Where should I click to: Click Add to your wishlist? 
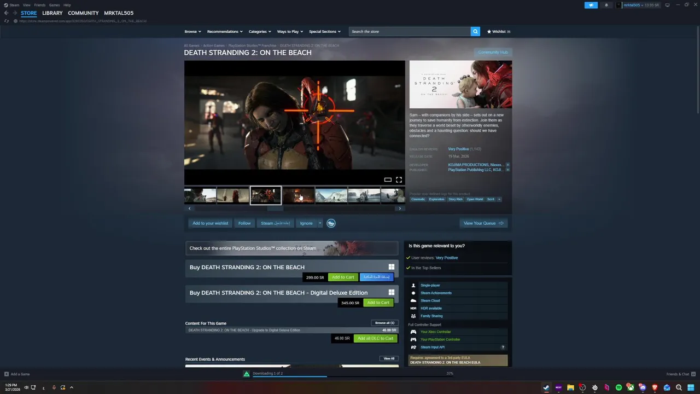point(211,223)
